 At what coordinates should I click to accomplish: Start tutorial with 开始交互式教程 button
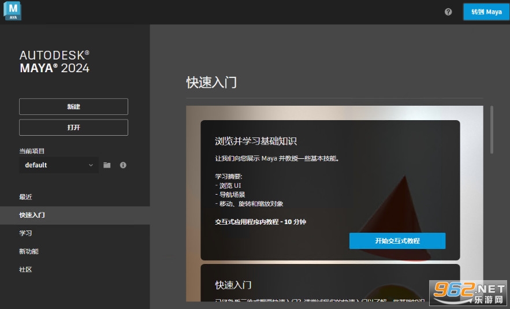pyautogui.click(x=397, y=241)
